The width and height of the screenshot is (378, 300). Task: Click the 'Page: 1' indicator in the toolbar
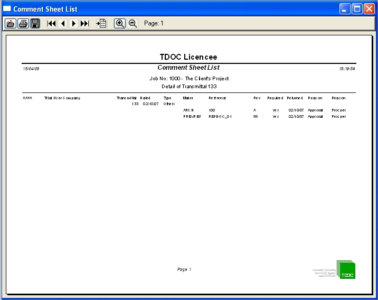point(154,23)
